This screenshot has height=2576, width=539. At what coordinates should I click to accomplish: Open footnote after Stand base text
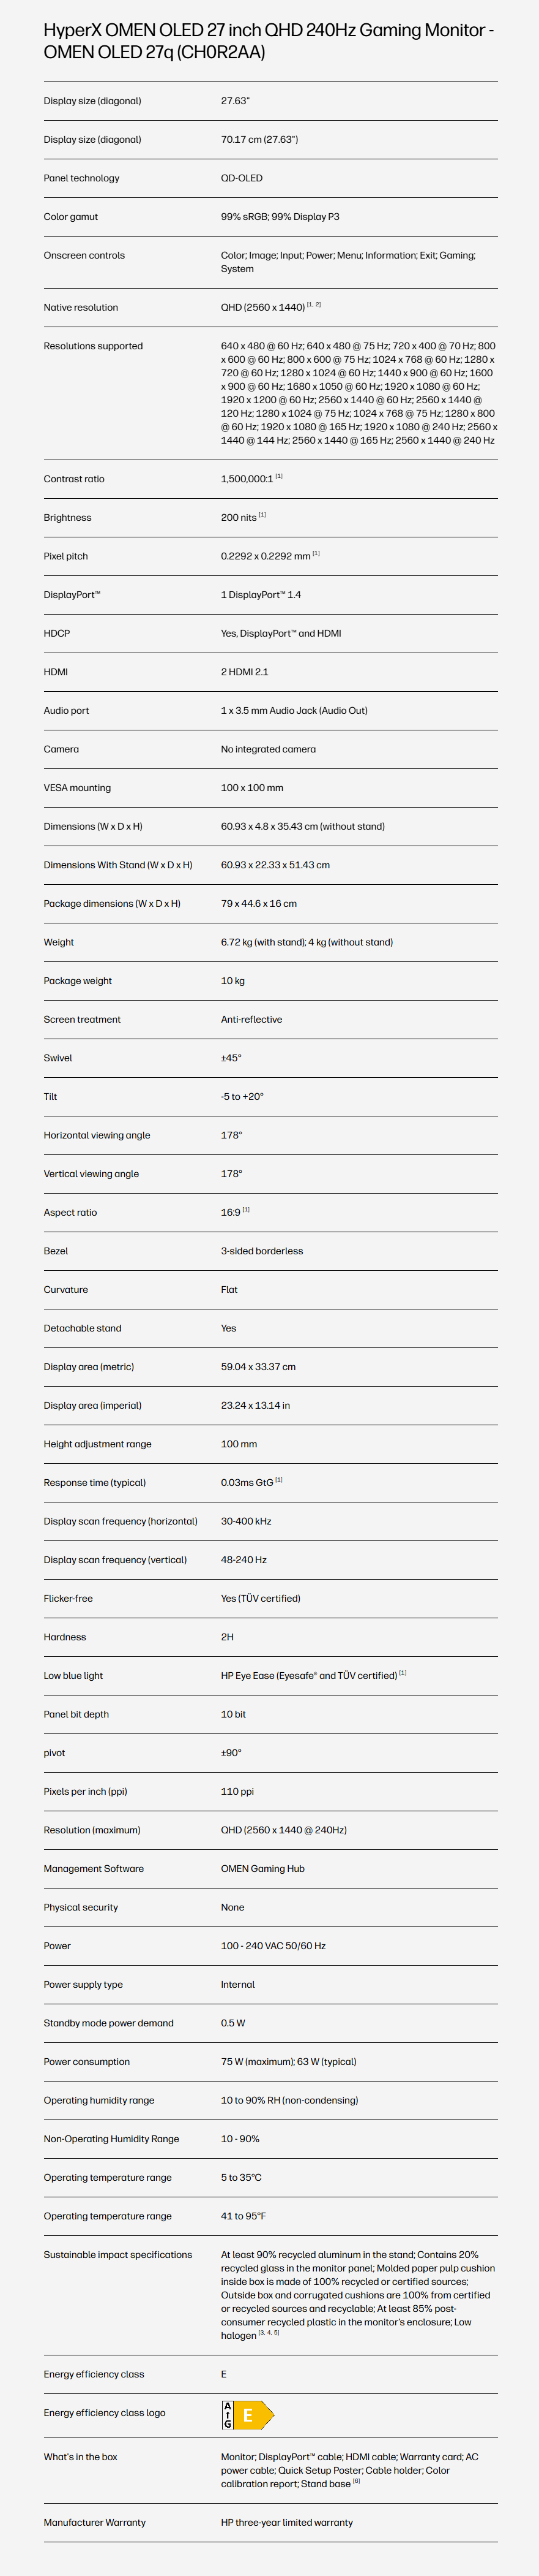pos(356,2481)
